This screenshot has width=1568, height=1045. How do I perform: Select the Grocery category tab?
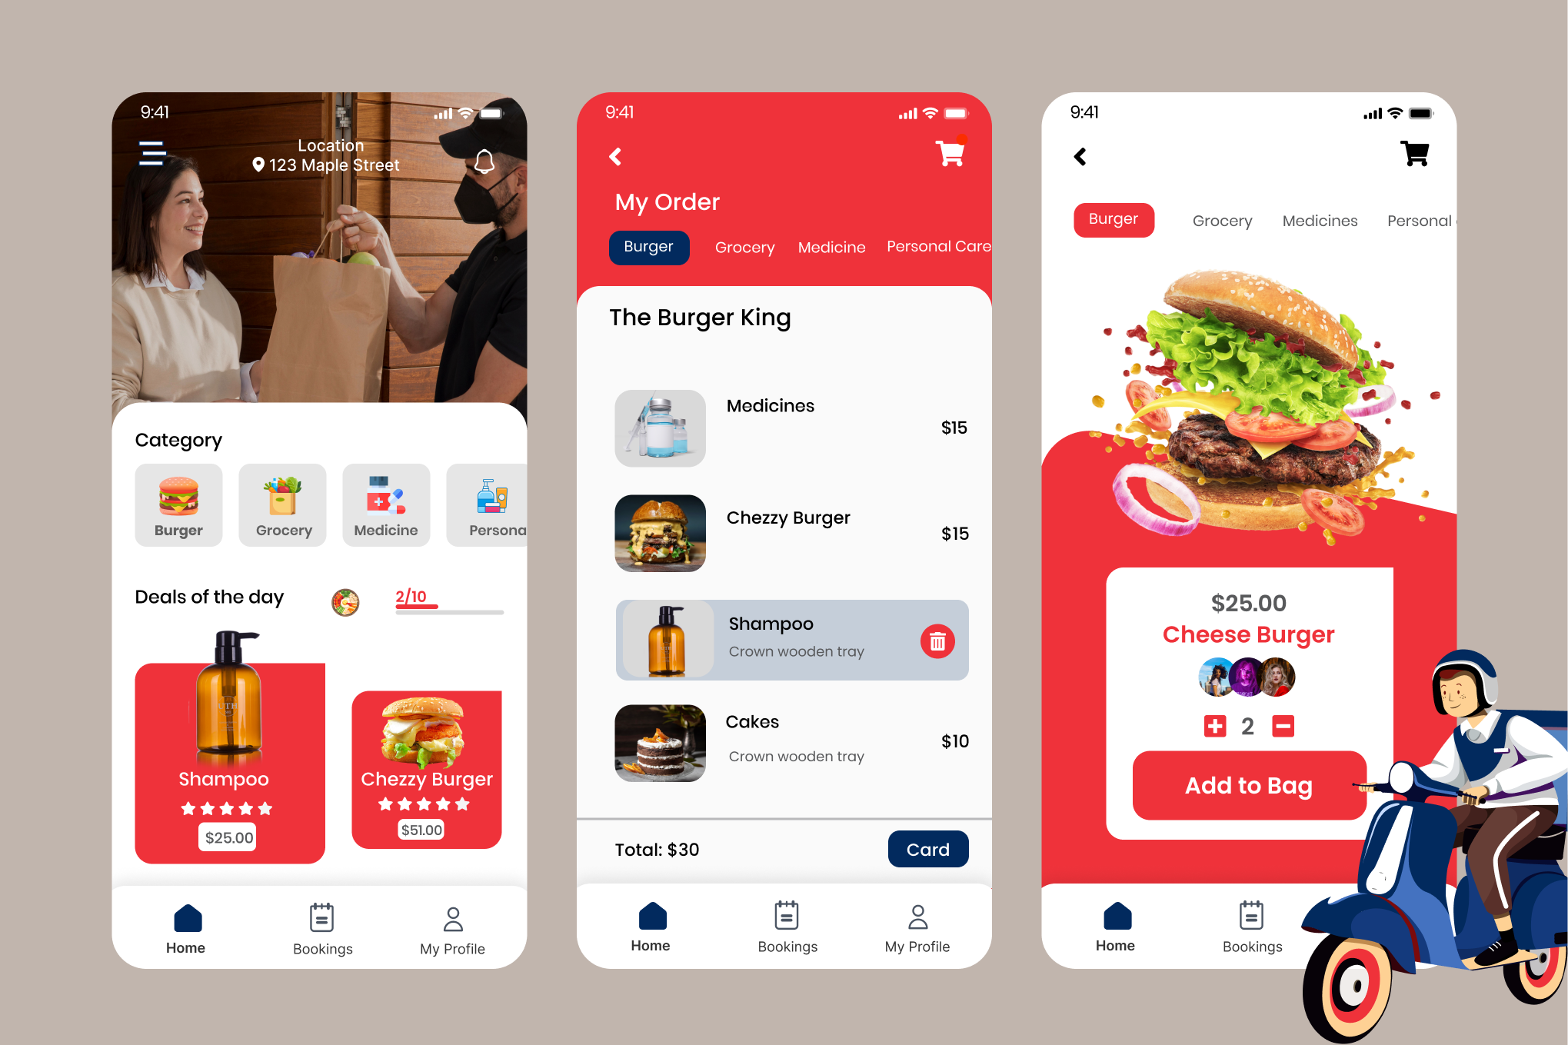tap(285, 508)
